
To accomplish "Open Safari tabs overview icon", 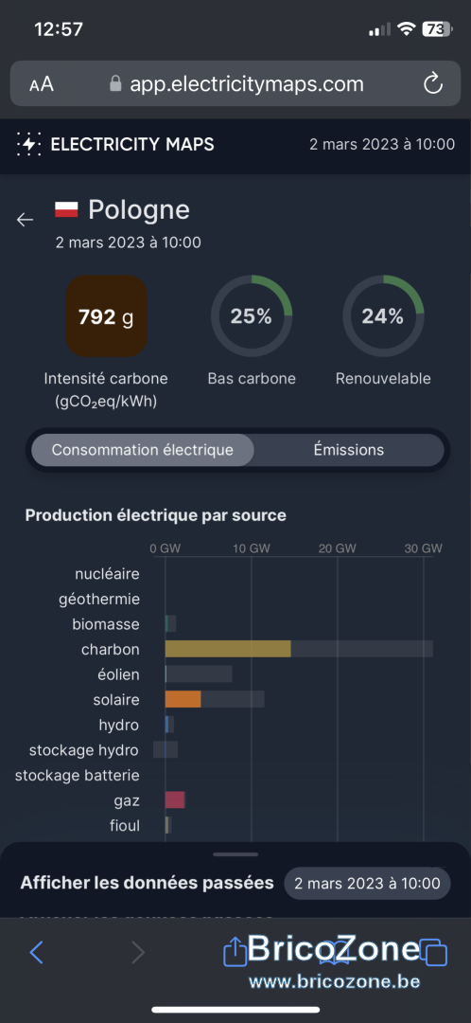I will (x=433, y=952).
